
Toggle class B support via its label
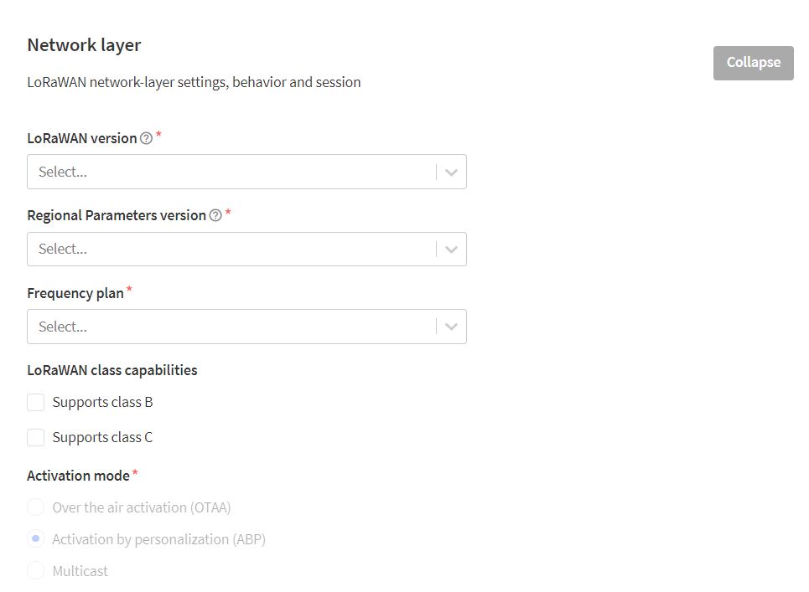102,402
